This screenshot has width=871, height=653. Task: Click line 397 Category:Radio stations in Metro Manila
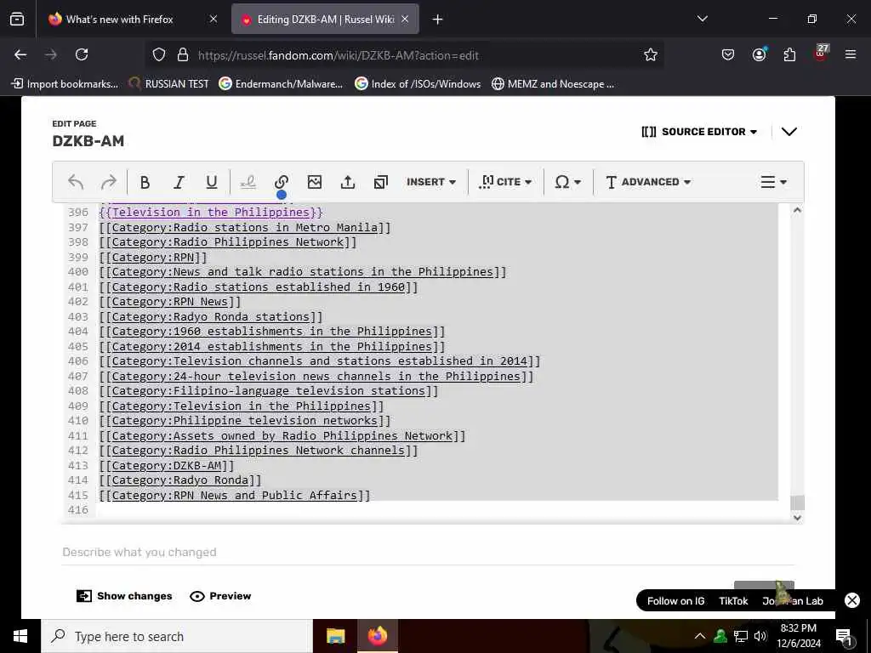(245, 227)
